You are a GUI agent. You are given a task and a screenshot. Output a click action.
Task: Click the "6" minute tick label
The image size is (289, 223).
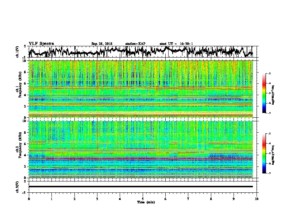tap(166, 199)
